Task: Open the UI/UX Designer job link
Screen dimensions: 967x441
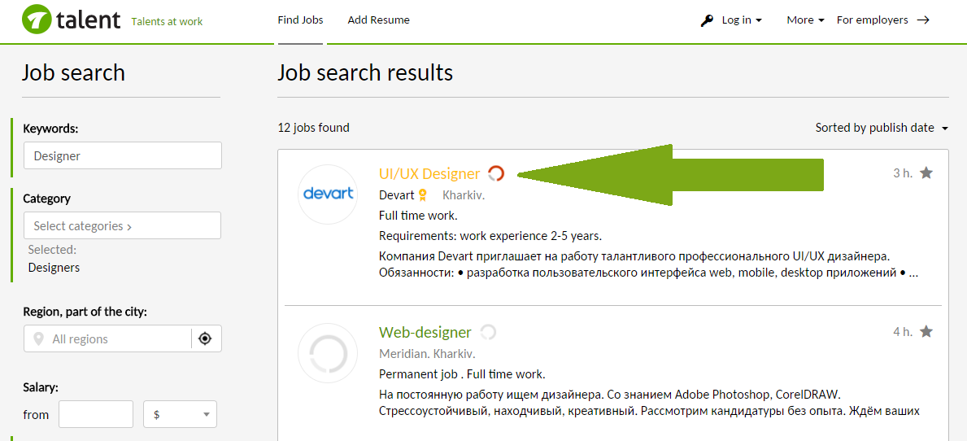Action: 429,174
